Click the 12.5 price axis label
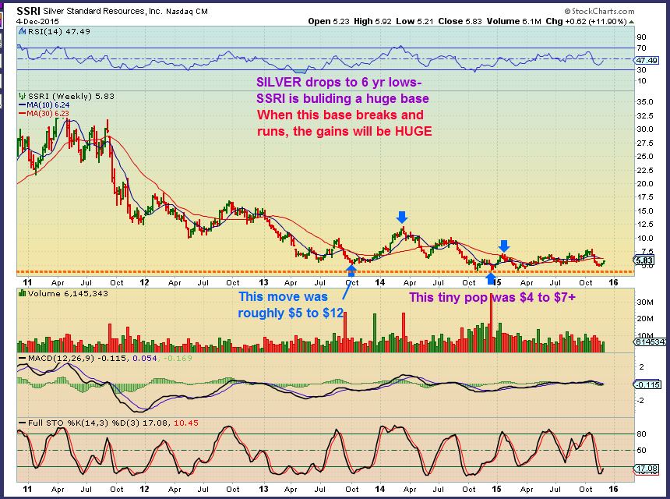 click(x=645, y=225)
